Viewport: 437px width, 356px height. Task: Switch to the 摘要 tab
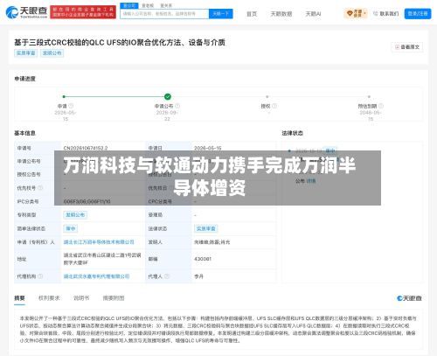(x=19, y=298)
